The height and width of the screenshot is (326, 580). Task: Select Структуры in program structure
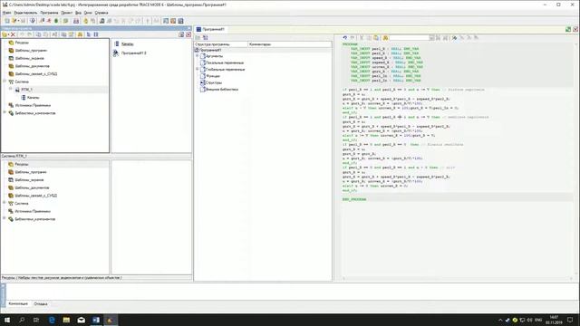[214, 82]
